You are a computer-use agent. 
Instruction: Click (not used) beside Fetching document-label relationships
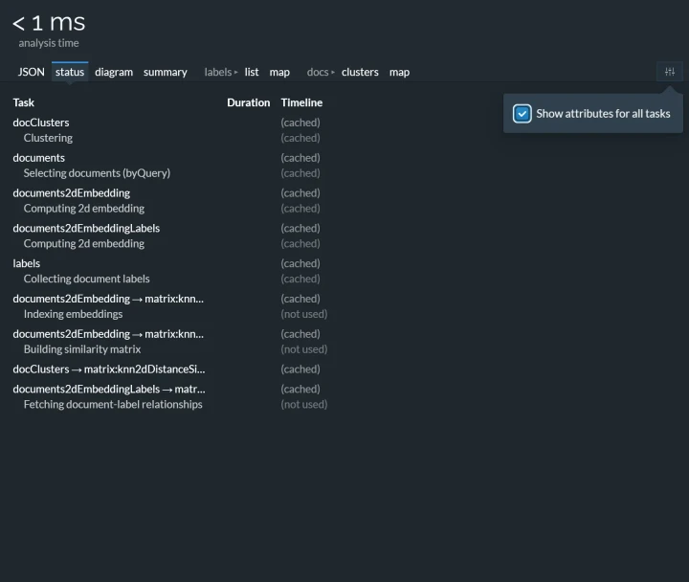pos(304,404)
